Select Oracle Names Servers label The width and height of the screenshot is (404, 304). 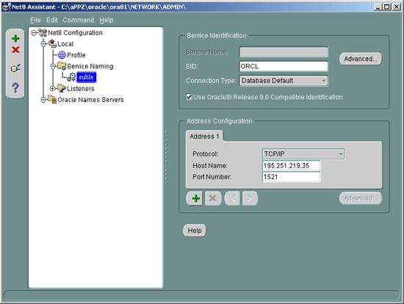click(x=90, y=99)
